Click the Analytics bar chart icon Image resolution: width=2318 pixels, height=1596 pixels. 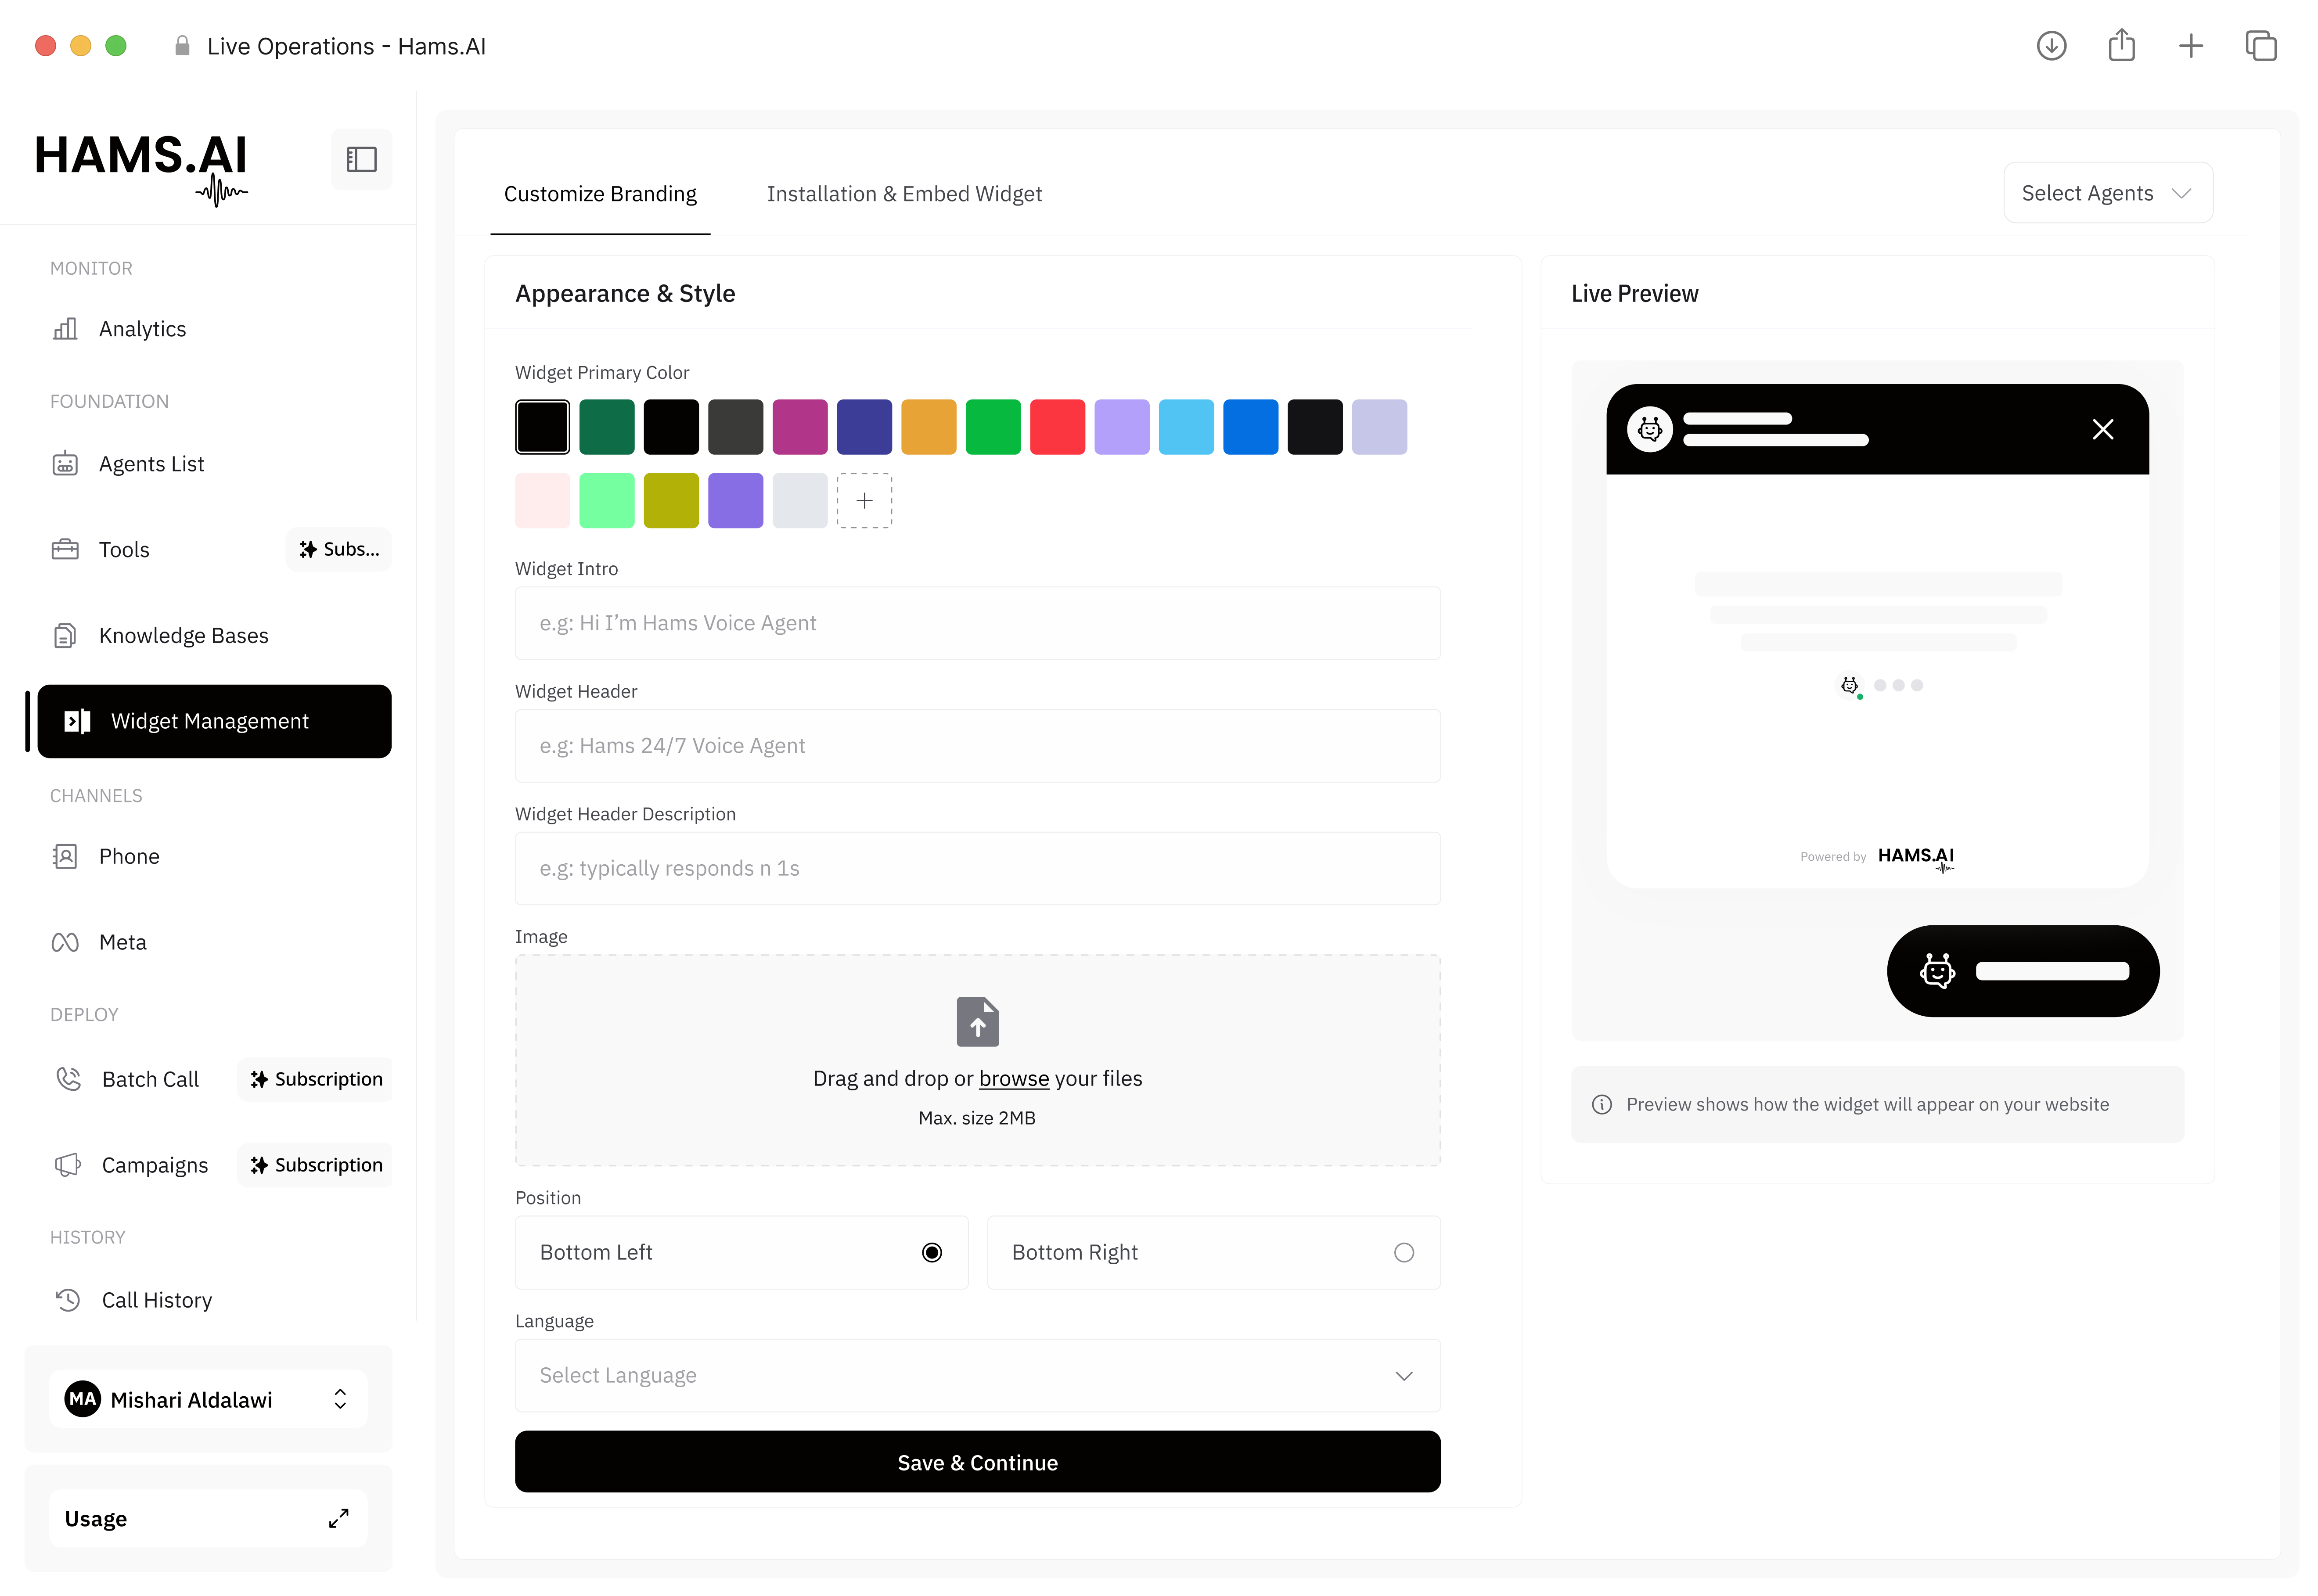click(65, 329)
